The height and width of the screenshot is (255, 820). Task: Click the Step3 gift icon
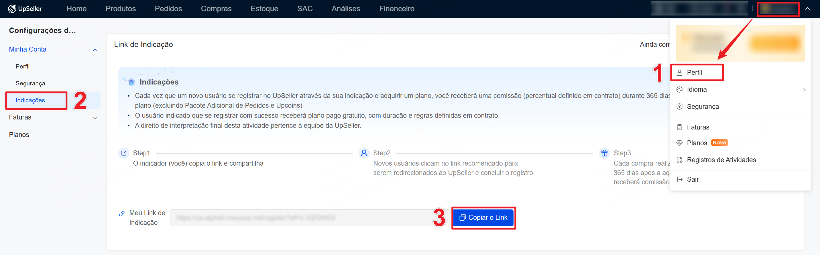coord(604,153)
